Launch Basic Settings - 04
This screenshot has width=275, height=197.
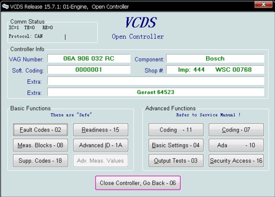pyautogui.click(x=176, y=145)
